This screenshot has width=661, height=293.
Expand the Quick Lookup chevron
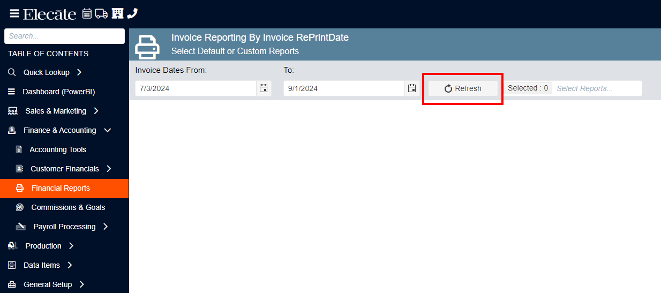point(79,72)
